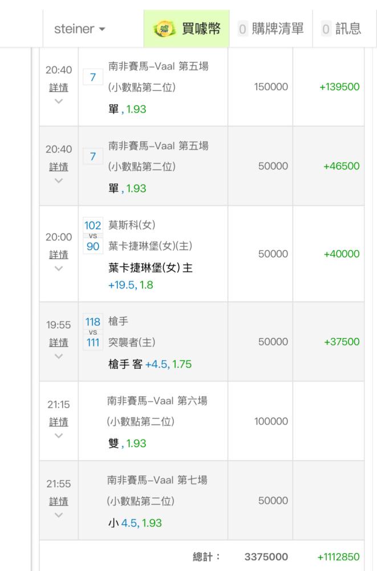377x571 pixels.
Task: Click the 0 badge beside 購牌清單
Action: pos(242,29)
